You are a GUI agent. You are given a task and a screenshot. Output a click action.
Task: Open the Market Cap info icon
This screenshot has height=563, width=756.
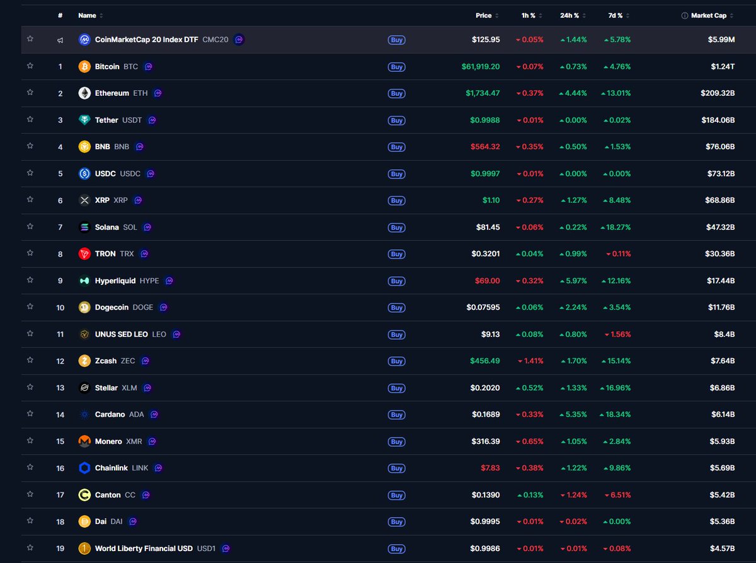[684, 16]
